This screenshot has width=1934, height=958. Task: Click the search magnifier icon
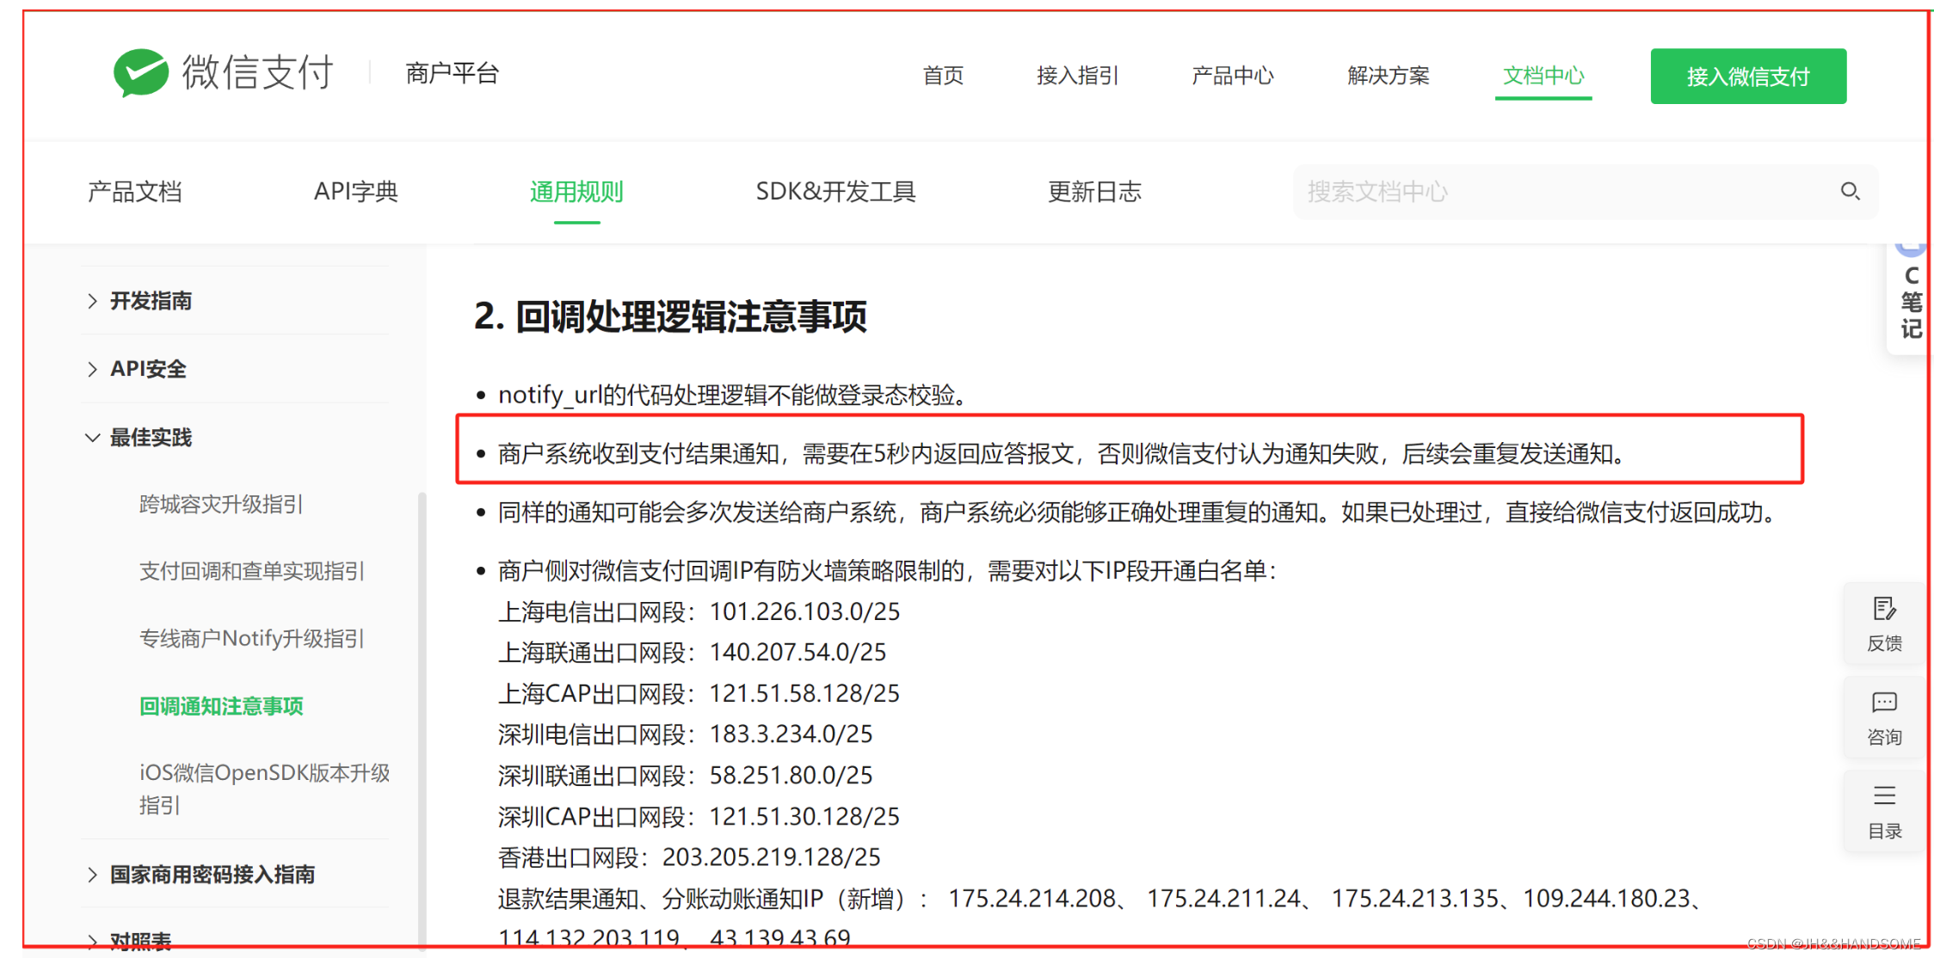[x=1849, y=191]
